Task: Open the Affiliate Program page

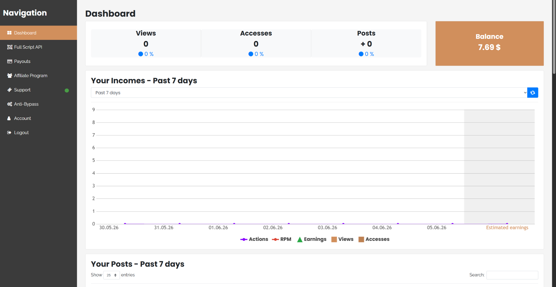Action: coord(39,76)
